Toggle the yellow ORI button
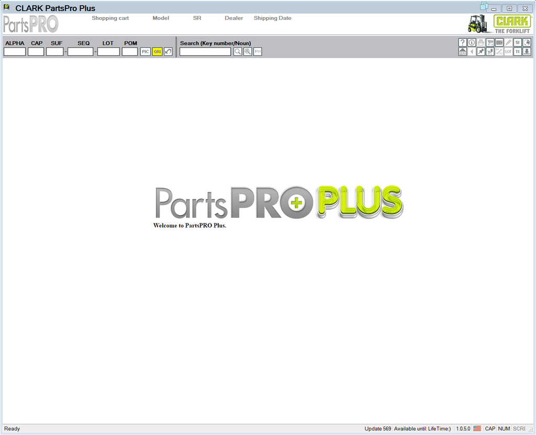Image resolution: width=536 pixels, height=435 pixels. [x=157, y=51]
